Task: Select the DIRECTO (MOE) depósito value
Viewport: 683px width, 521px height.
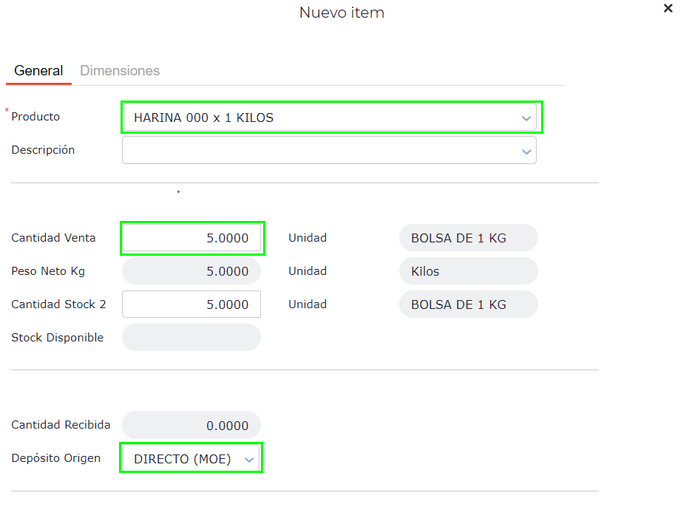Action: point(182,459)
